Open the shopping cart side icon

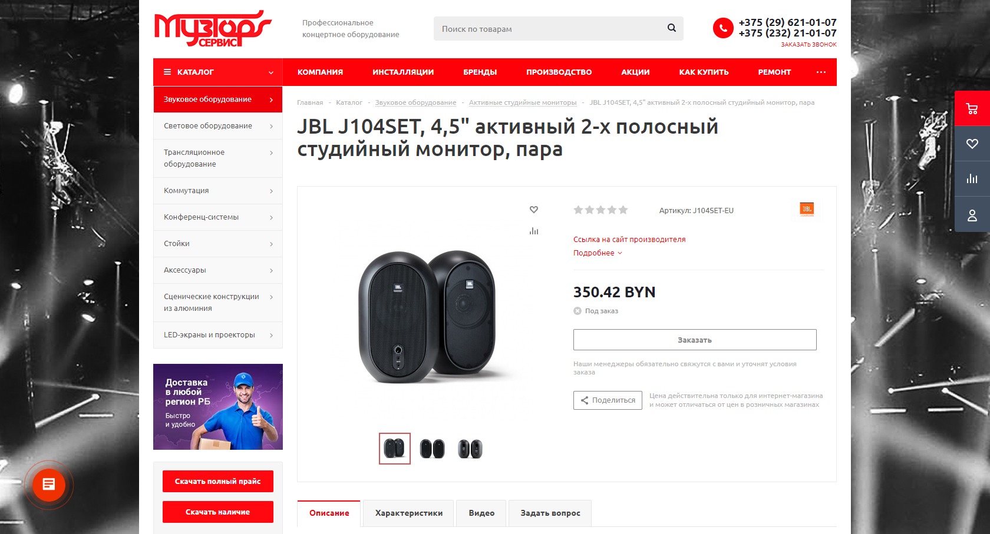point(972,108)
